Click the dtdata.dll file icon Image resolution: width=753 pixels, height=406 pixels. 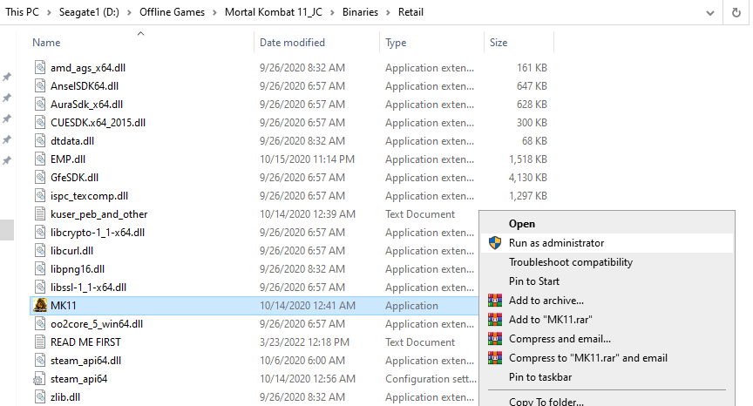40,140
